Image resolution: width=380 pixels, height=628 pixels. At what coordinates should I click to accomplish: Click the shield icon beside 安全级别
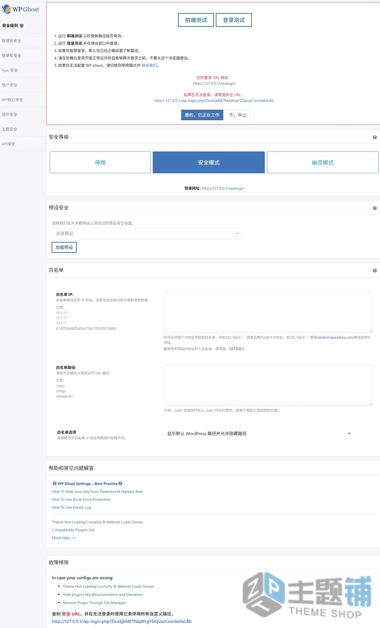(x=22, y=26)
